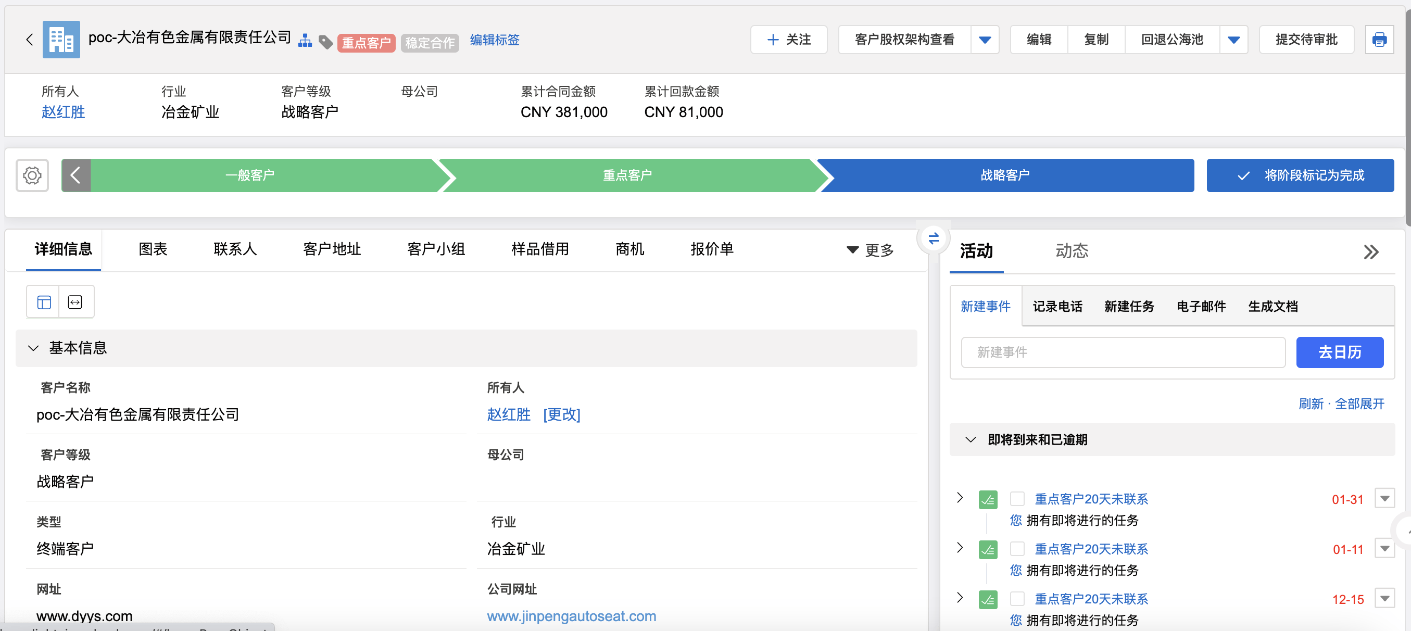
Task: Open dropdown next to 客户股权架构查看
Action: click(x=984, y=40)
